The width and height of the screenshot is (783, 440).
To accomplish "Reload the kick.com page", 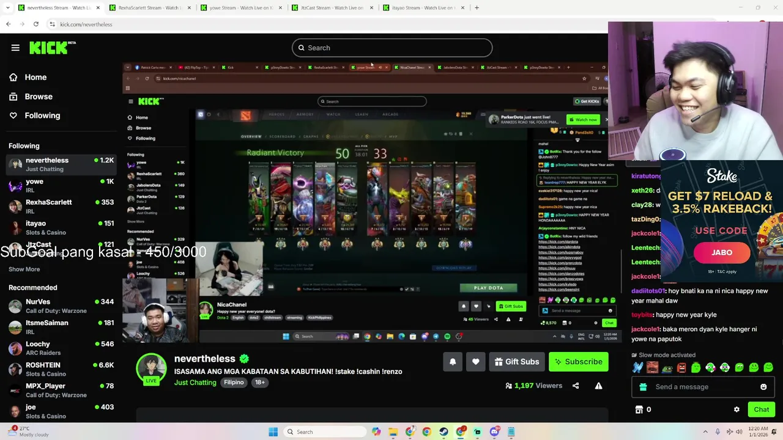I will [36, 24].
